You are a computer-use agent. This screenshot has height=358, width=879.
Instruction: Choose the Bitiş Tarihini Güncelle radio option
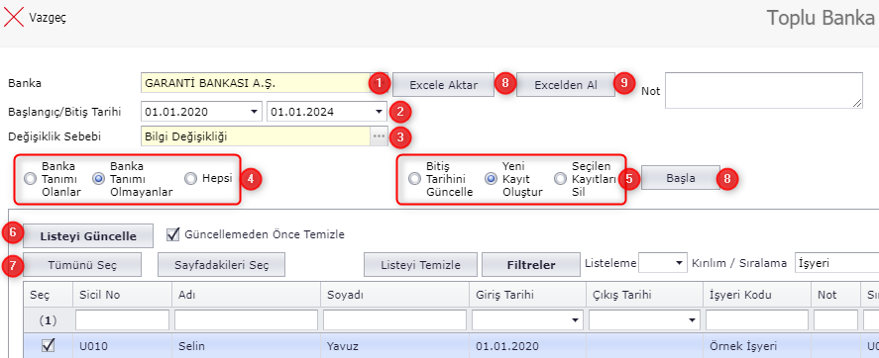(x=414, y=179)
